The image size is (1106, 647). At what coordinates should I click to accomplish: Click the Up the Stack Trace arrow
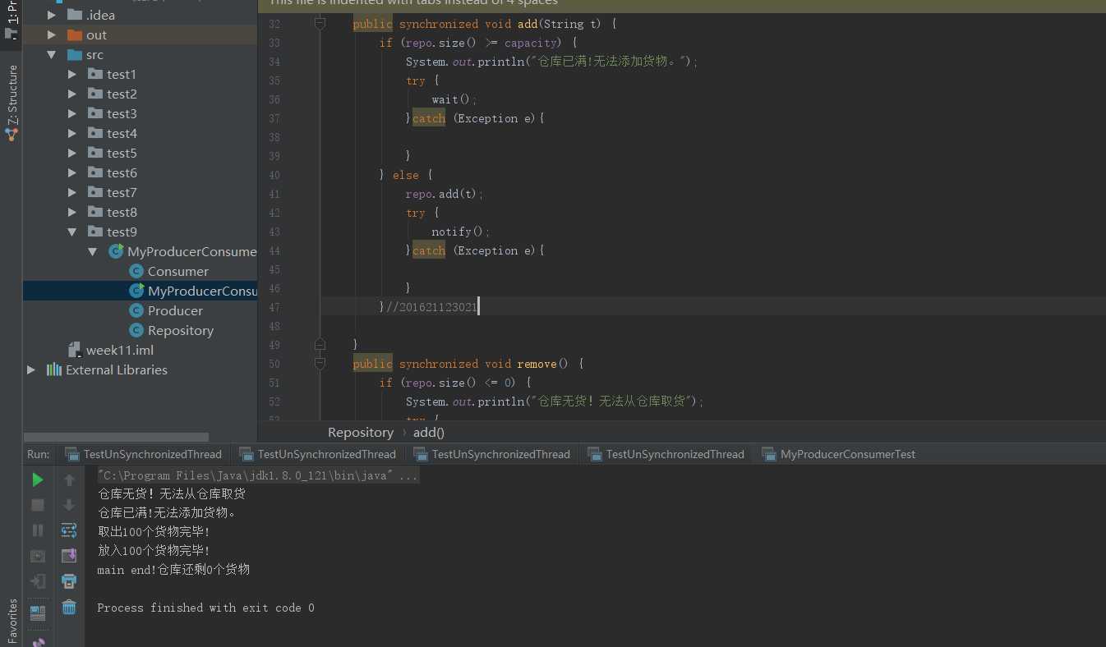pyautogui.click(x=69, y=480)
